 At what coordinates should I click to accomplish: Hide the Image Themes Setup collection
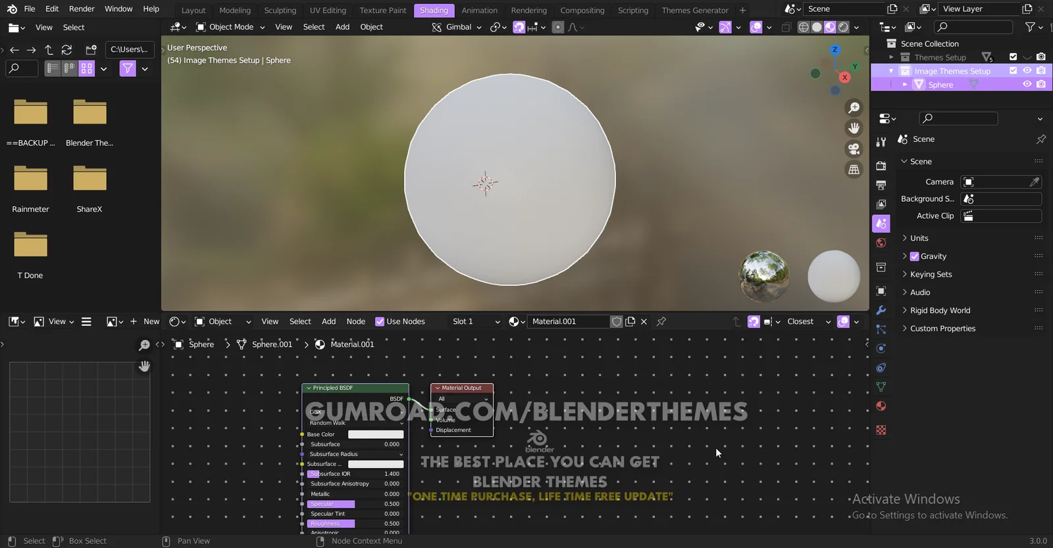1027,70
